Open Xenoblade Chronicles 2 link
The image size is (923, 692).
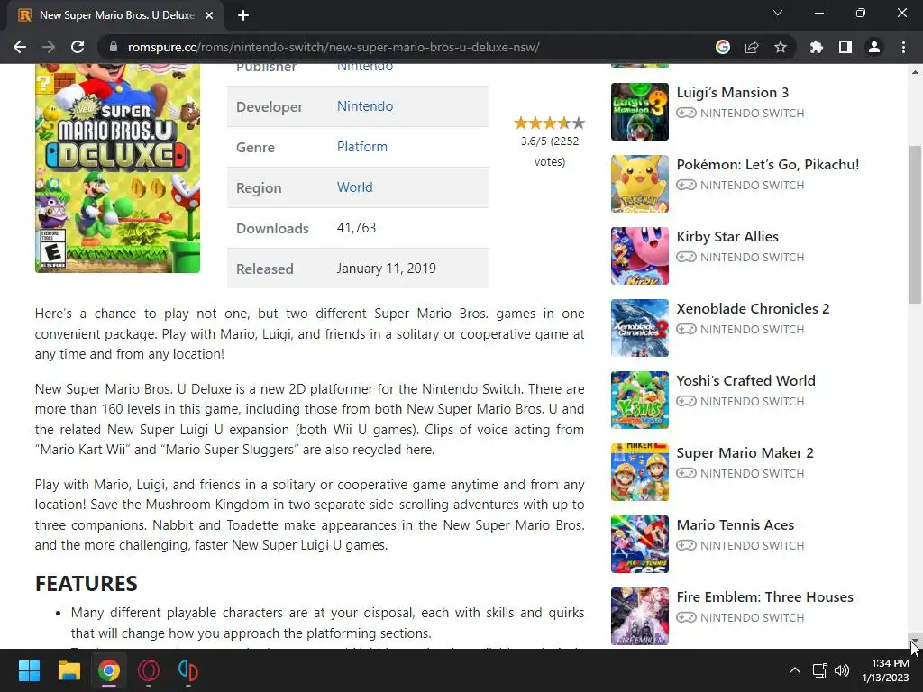point(753,308)
